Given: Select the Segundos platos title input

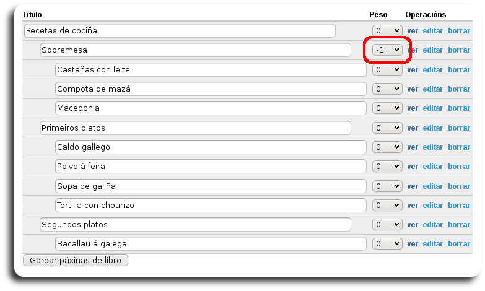Looking at the screenshot, I should (x=195, y=224).
